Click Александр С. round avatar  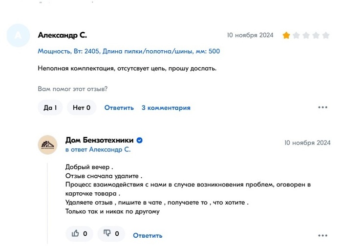click(18, 35)
